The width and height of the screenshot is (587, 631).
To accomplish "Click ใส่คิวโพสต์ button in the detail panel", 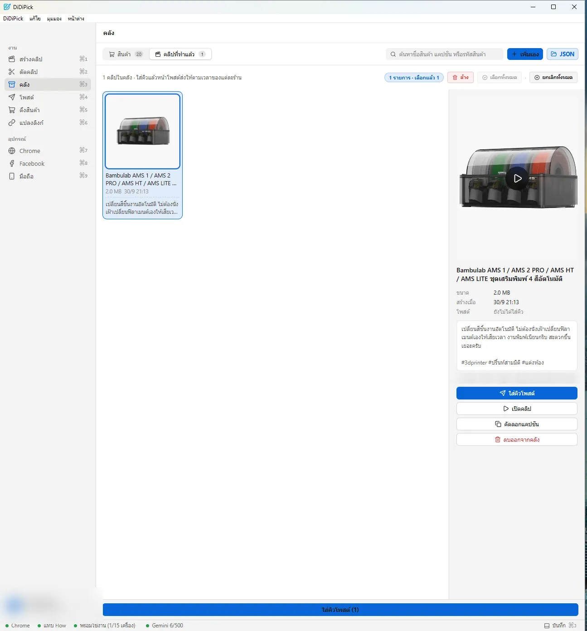I will pos(517,393).
